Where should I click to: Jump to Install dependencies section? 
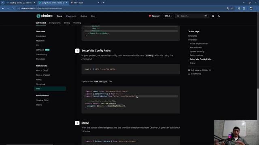(x=199, y=43)
